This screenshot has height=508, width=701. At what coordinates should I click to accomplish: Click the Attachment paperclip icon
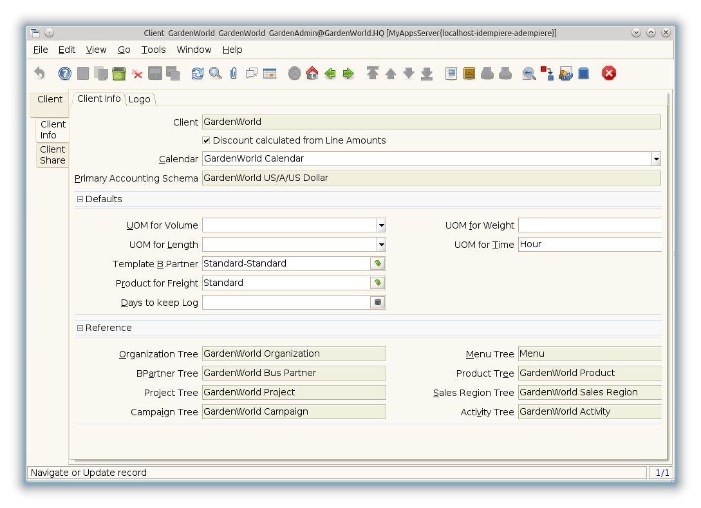coord(234,73)
